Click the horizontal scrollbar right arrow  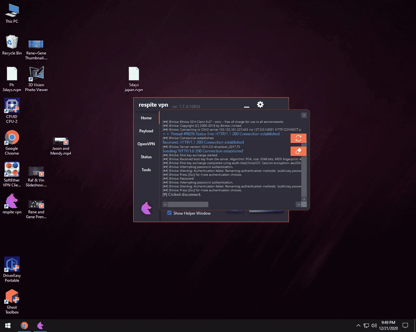(x=298, y=205)
